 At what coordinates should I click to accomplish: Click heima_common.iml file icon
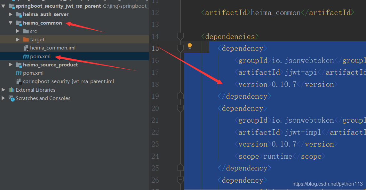pos(26,48)
